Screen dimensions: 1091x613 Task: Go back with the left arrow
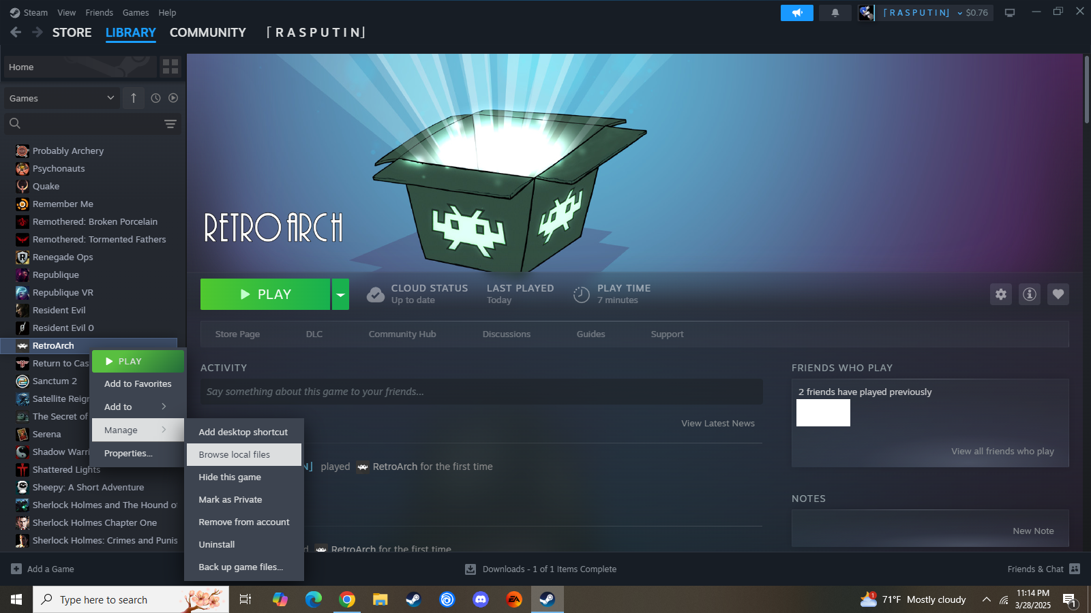click(x=16, y=32)
